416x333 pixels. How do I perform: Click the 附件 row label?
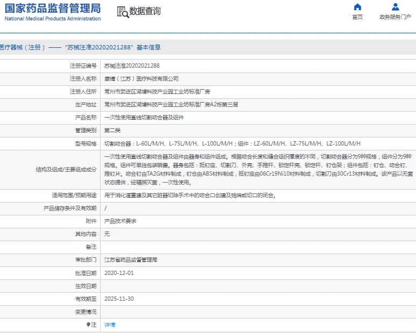[91, 221]
